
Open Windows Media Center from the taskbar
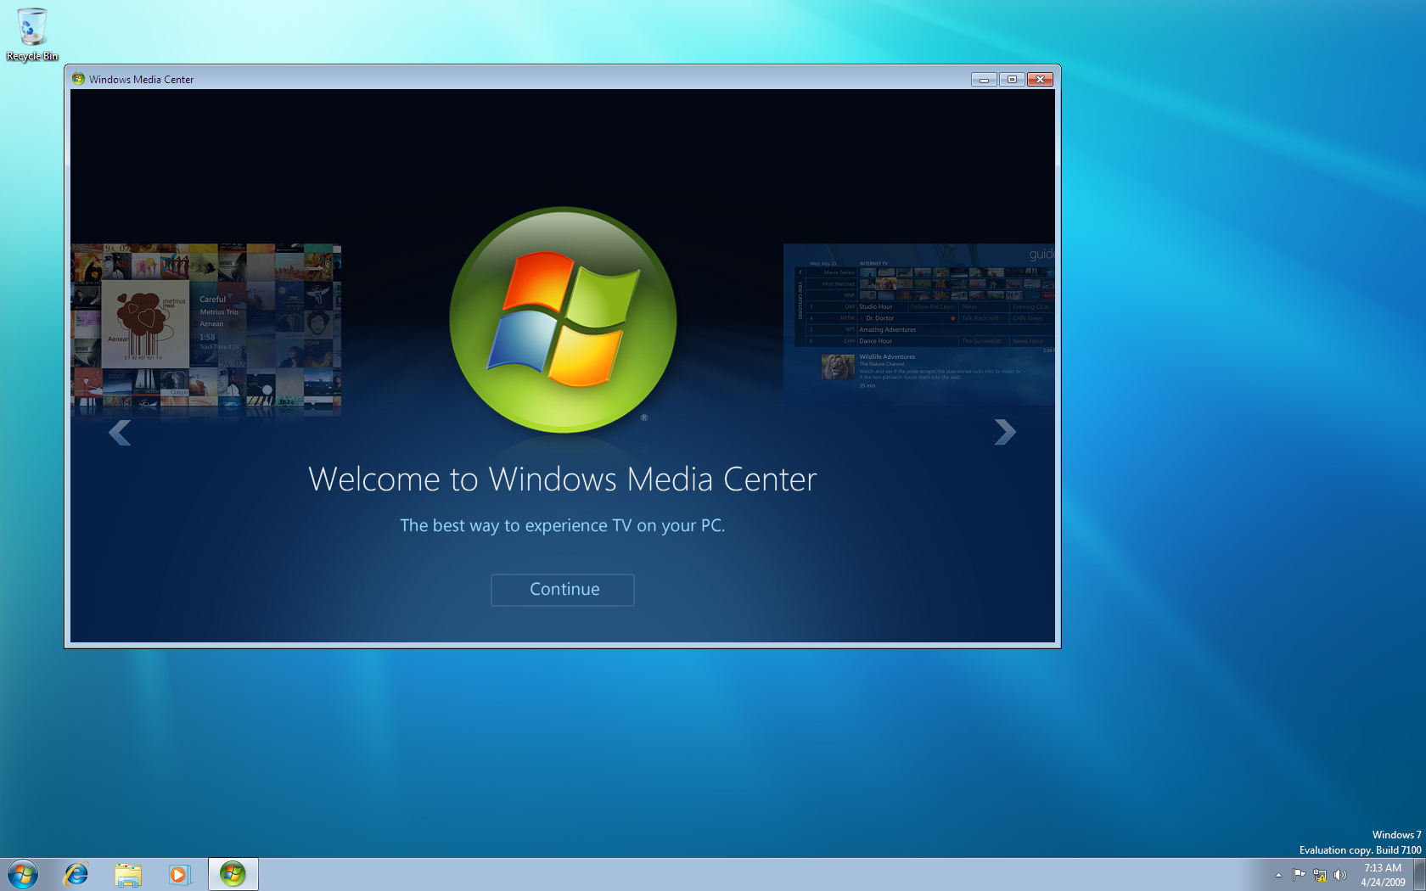tap(233, 873)
